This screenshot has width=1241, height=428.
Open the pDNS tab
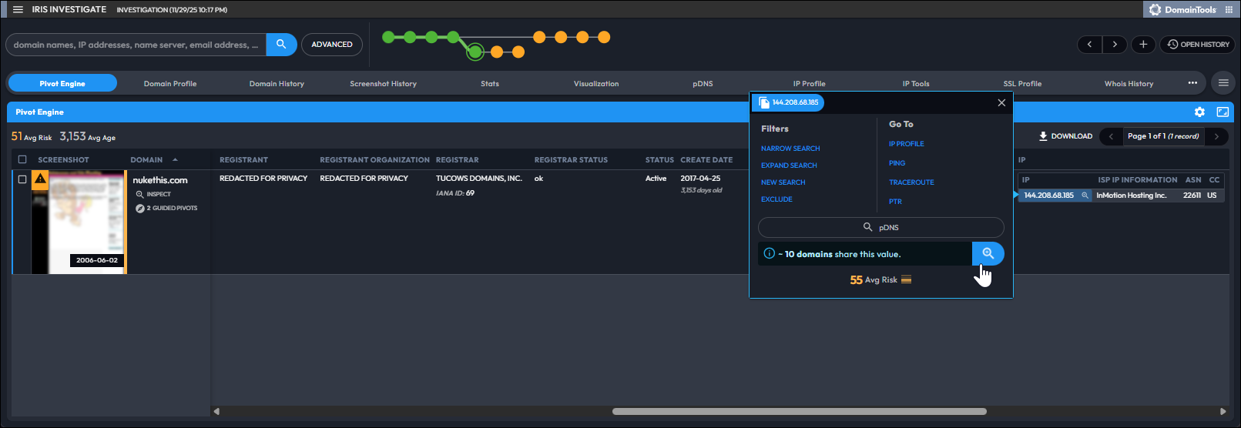[703, 83]
